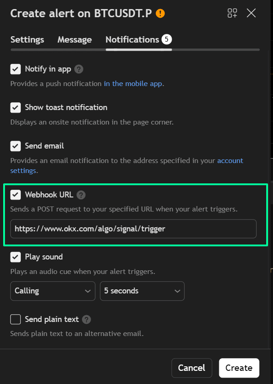Open the alert presets grid icon
The width and height of the screenshot is (273, 384).
click(232, 13)
